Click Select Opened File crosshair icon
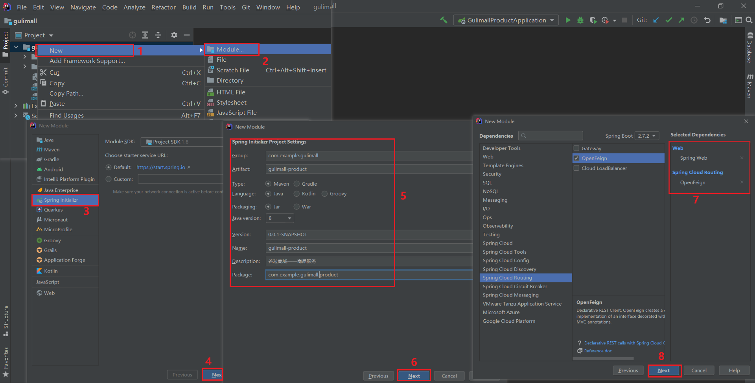 133,35
